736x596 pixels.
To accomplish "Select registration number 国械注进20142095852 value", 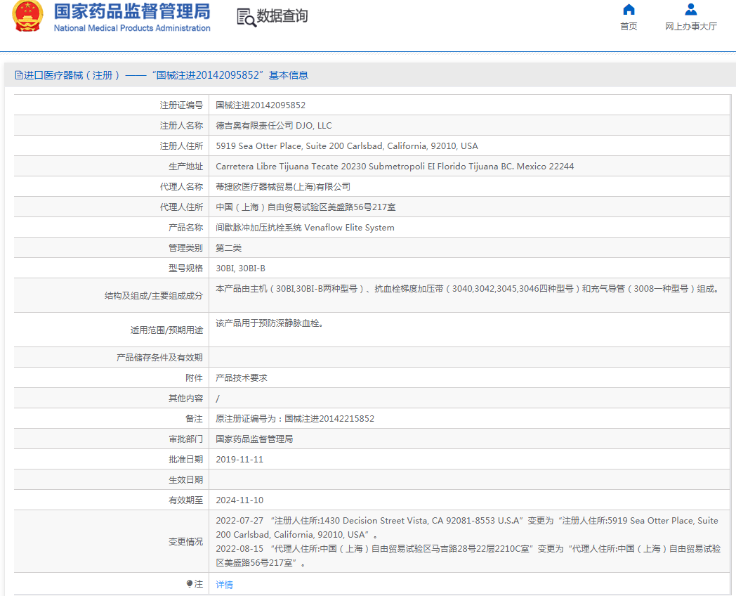I will click(x=261, y=105).
